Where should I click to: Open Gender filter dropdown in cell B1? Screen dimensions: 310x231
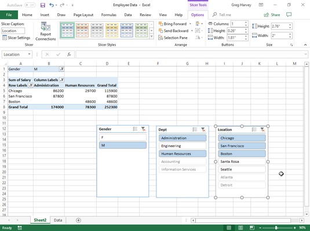pos(62,69)
